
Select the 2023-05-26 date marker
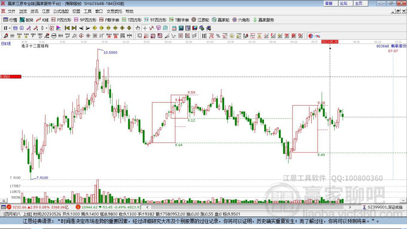(329, 42)
